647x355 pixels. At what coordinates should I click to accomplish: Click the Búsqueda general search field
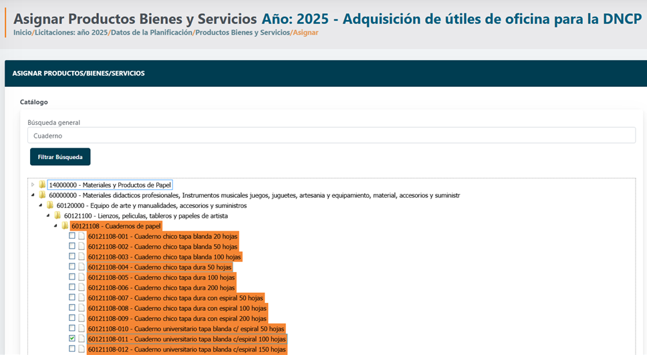[x=331, y=136]
